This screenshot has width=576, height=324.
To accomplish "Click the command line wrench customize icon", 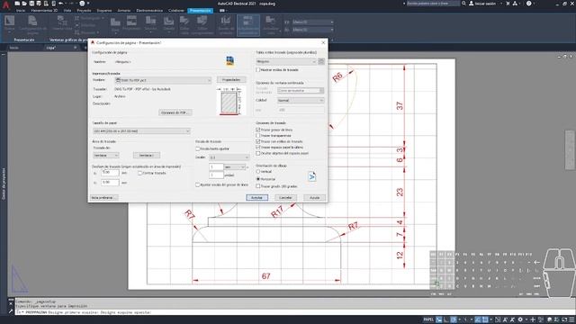I will point(11,311).
